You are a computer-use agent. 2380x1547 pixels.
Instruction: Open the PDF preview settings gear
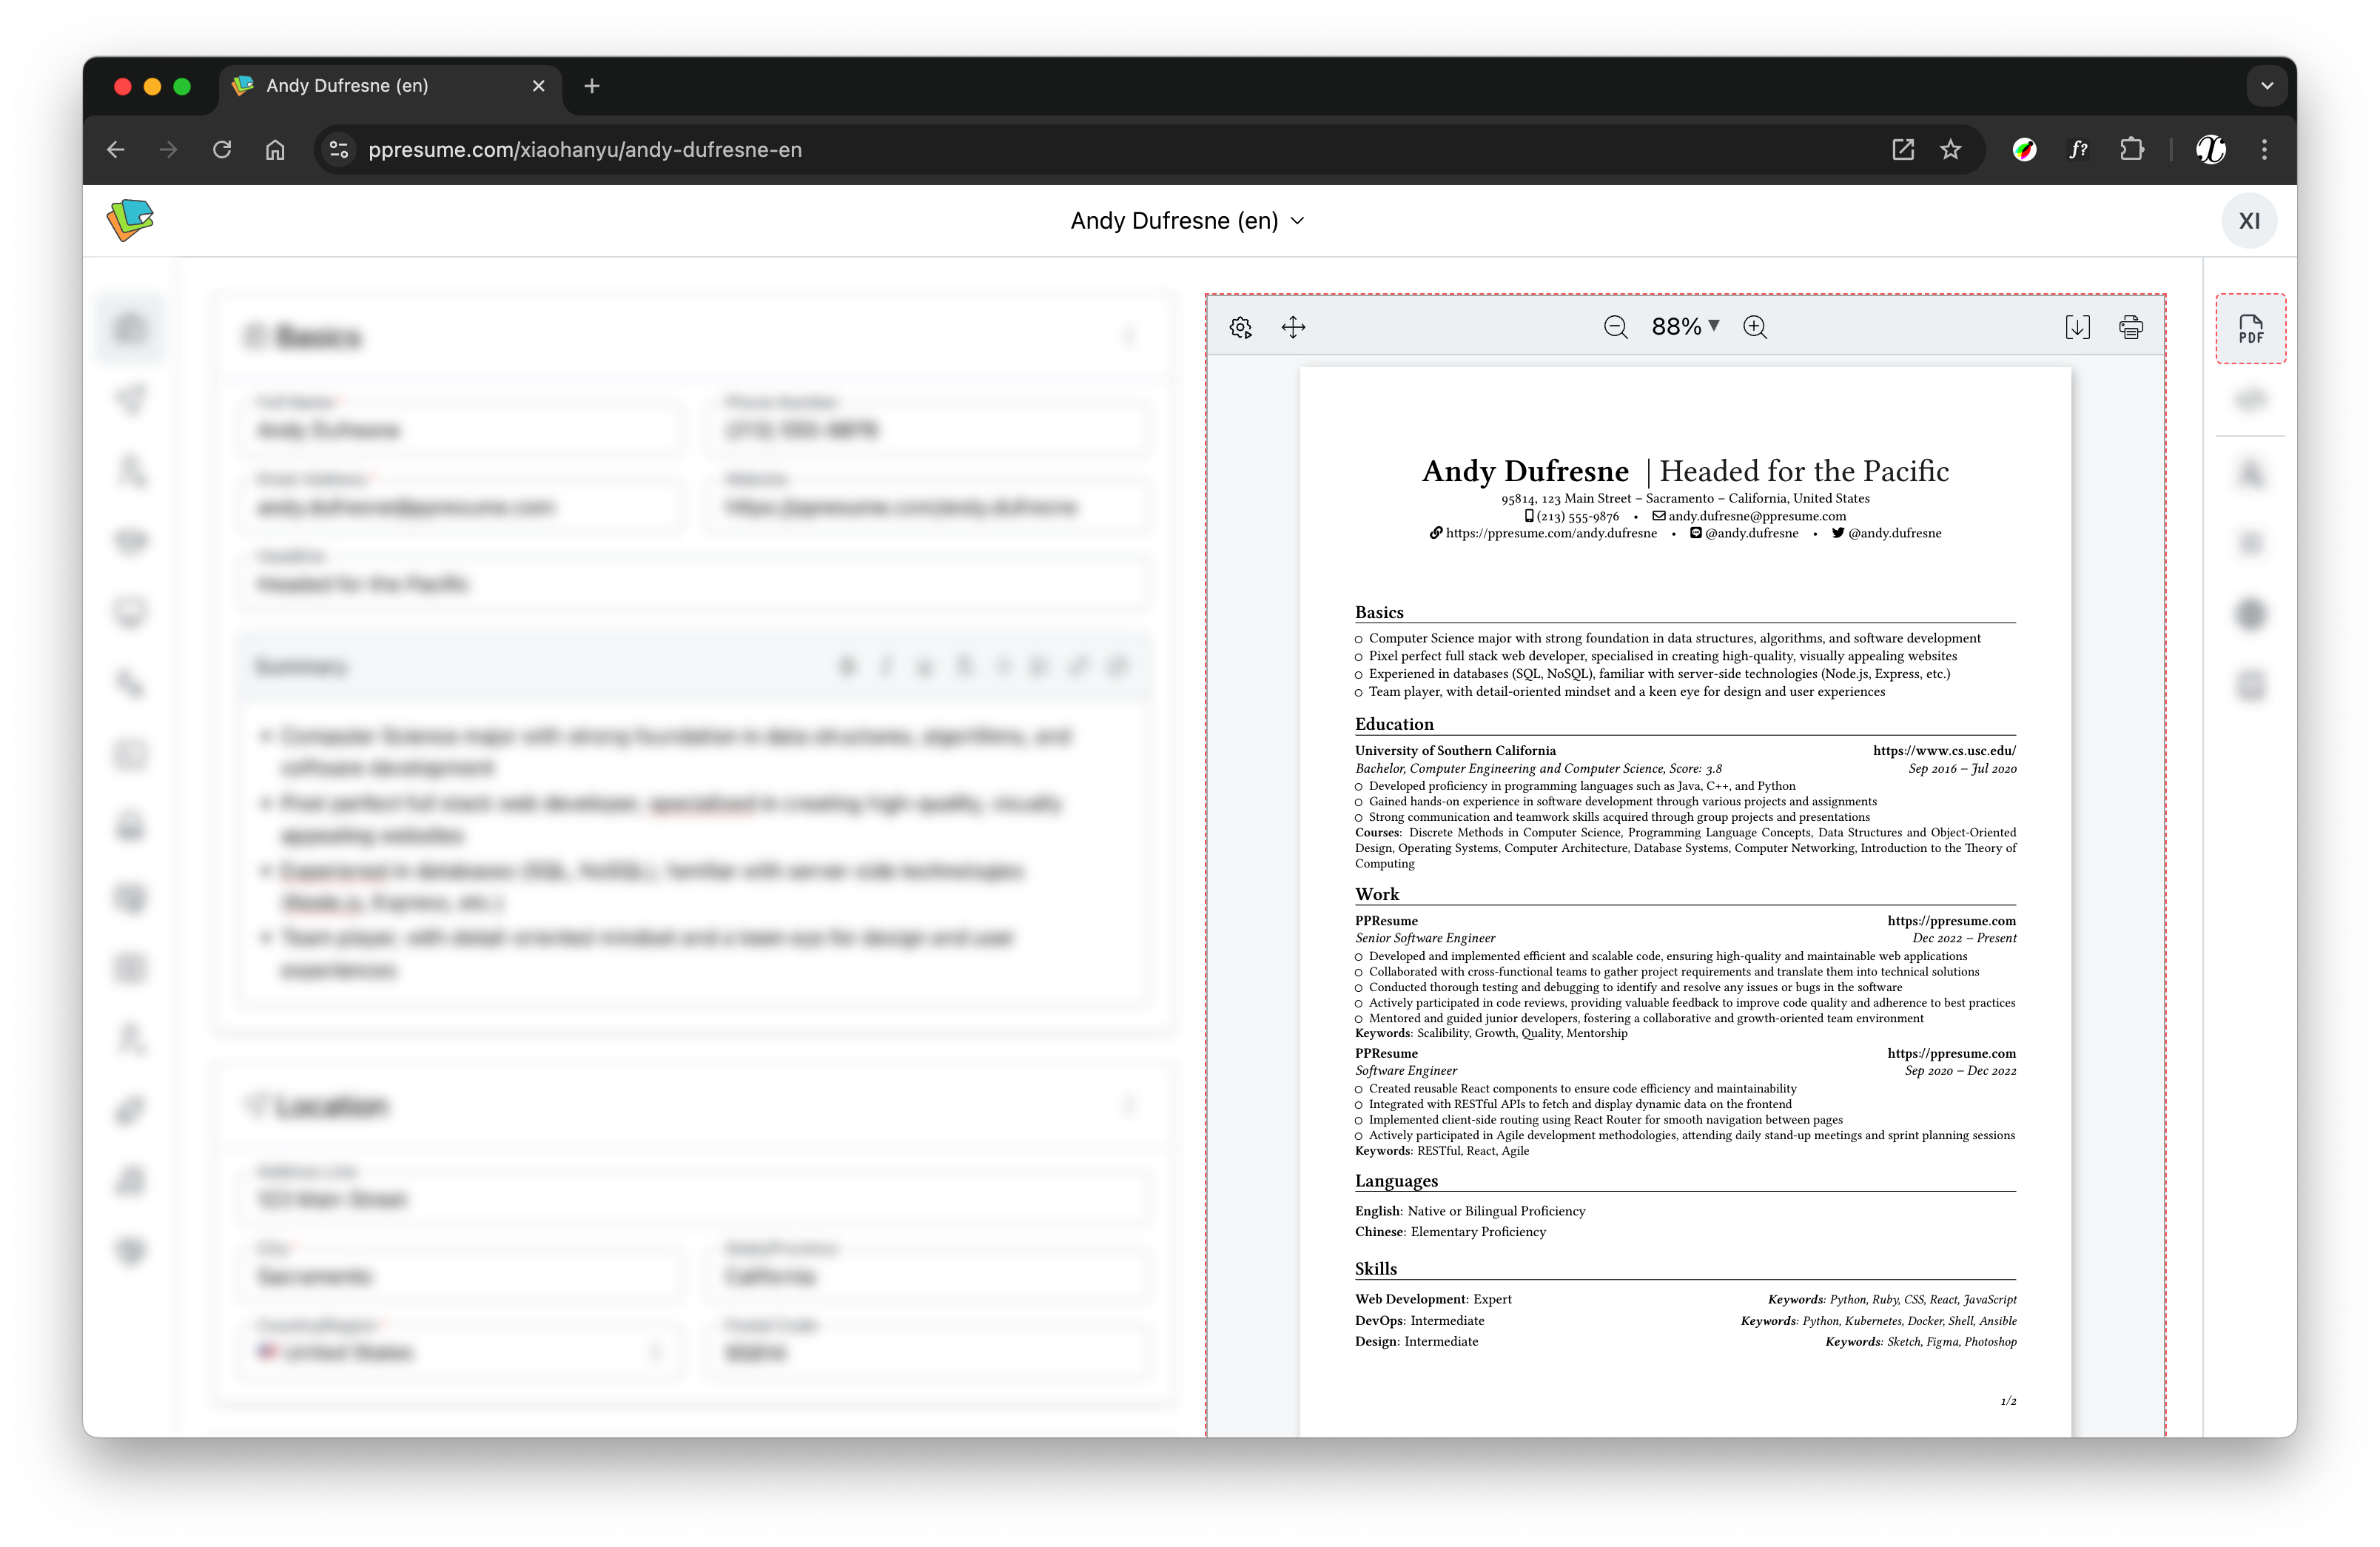[1240, 327]
